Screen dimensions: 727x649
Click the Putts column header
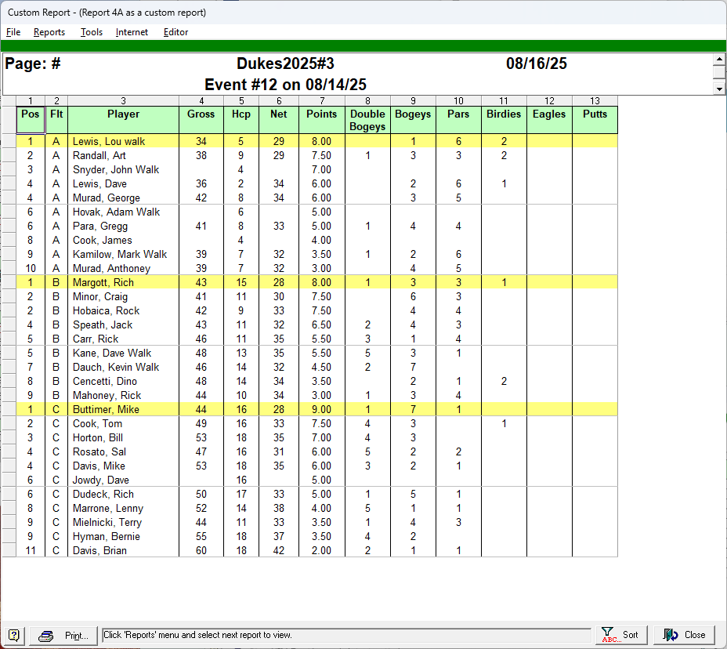(x=595, y=114)
